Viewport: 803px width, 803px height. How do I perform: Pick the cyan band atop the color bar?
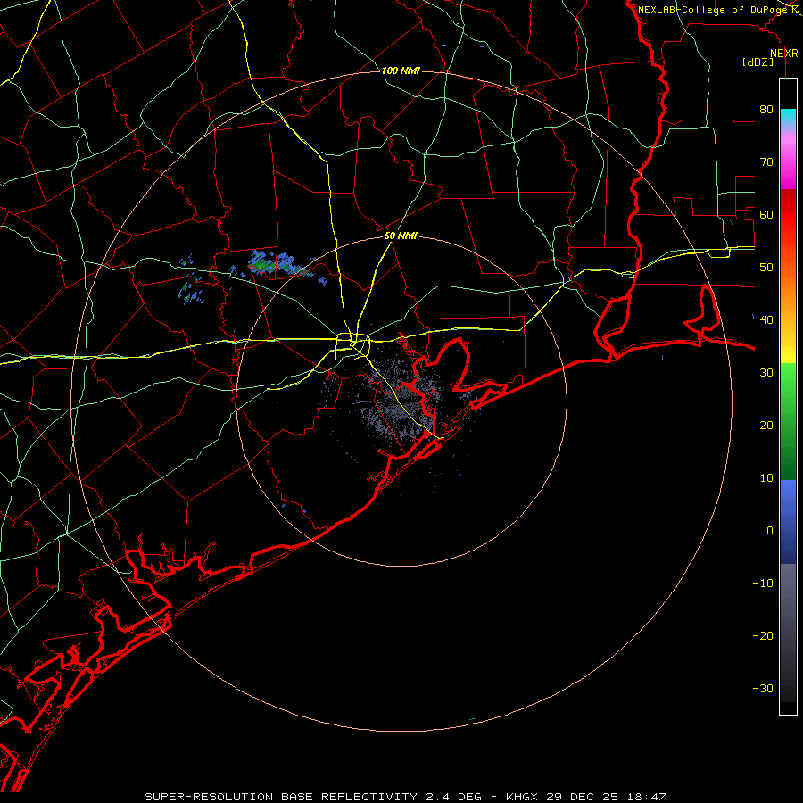(x=788, y=118)
